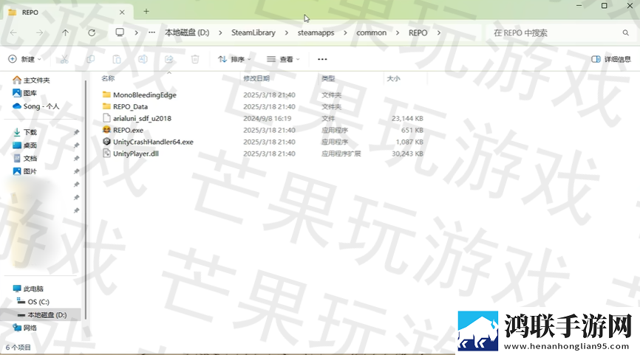
Task: Select the UnityCrashHandler64.exe icon
Action: [x=106, y=142]
